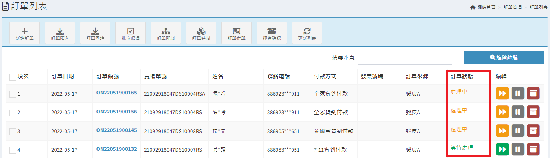Refresh list with 更新列表 button
This screenshot has width=550, height=158.
point(307,33)
